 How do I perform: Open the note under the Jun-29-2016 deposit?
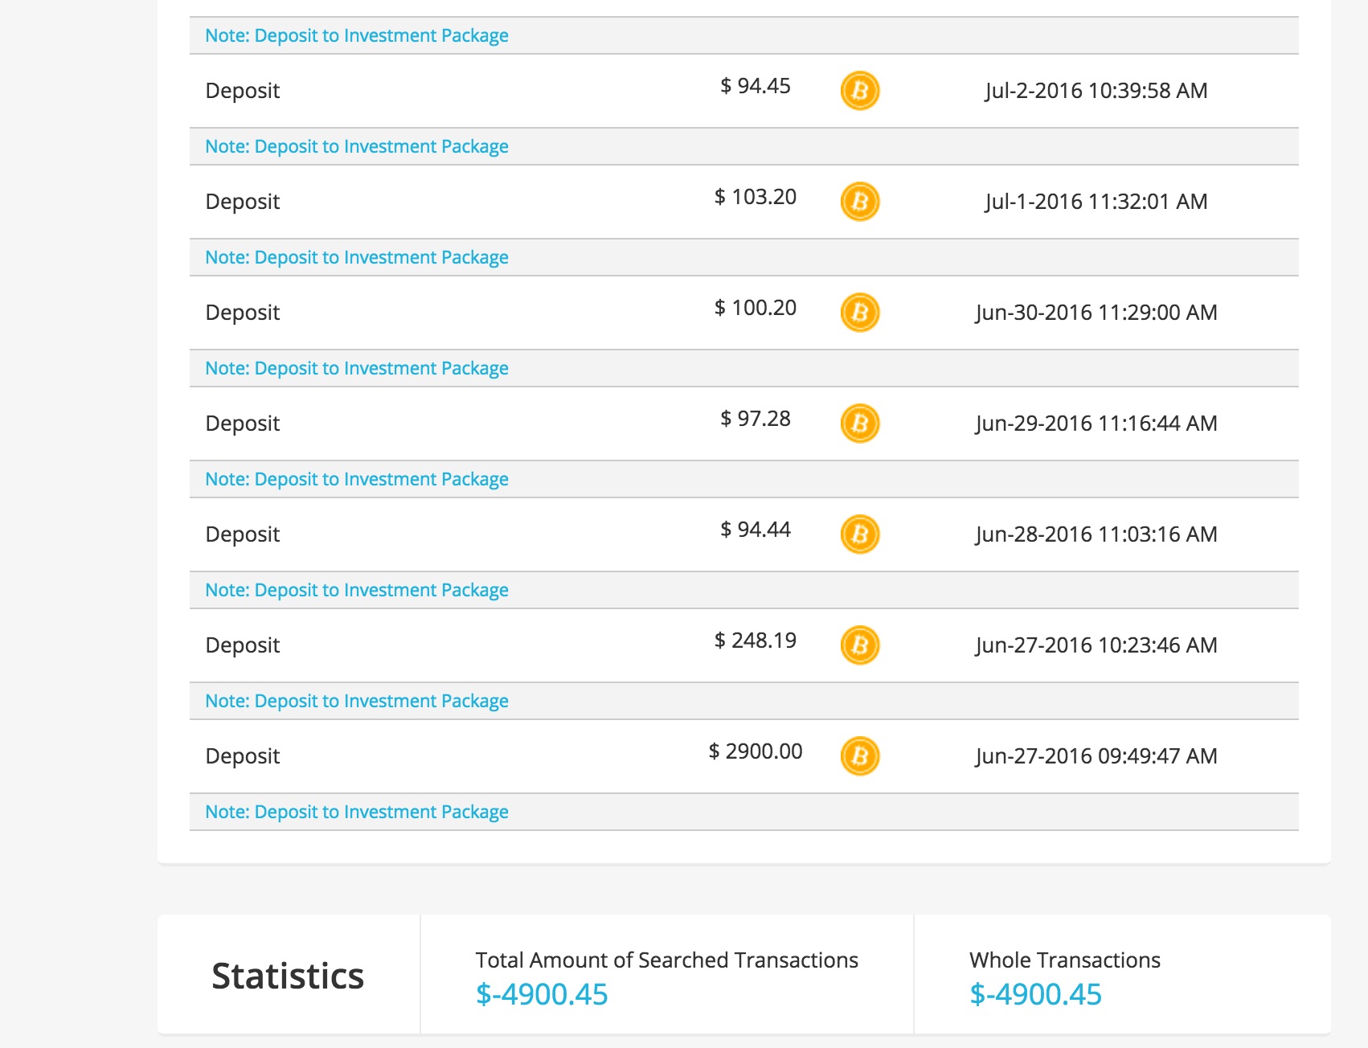[357, 479]
